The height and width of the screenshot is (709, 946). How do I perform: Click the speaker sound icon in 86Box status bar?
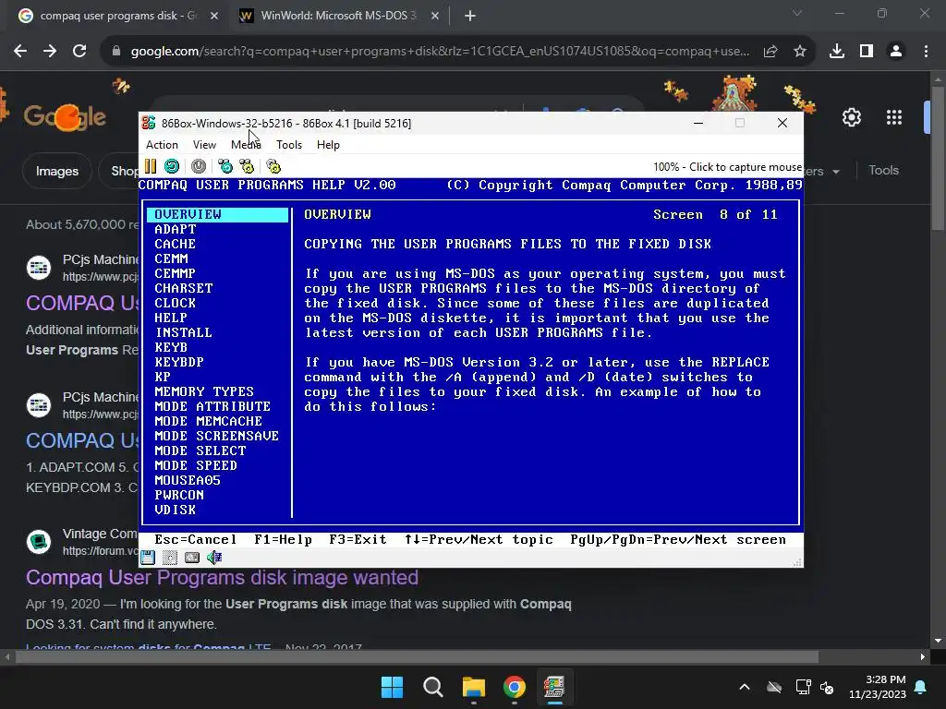[214, 558]
